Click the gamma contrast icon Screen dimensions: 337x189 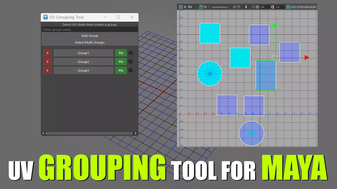272,7
